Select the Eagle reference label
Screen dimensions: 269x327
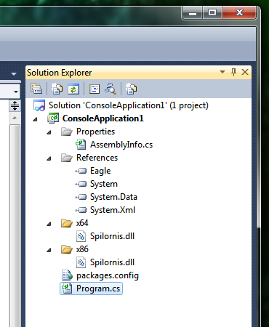100,171
